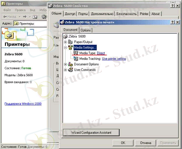Click the Media Settings tree icon
The width and height of the screenshot is (182, 149).
pos(70,47)
